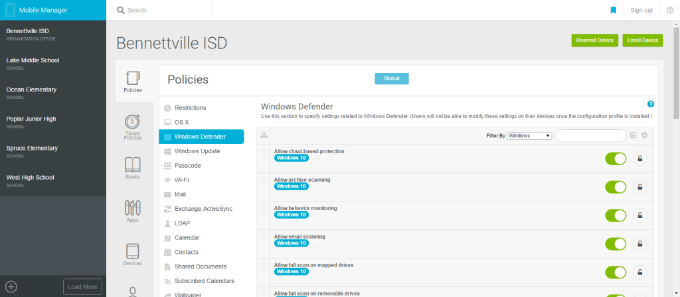Toggle Allow behavior monitoring switch
The width and height of the screenshot is (680, 297).
pyautogui.click(x=616, y=215)
